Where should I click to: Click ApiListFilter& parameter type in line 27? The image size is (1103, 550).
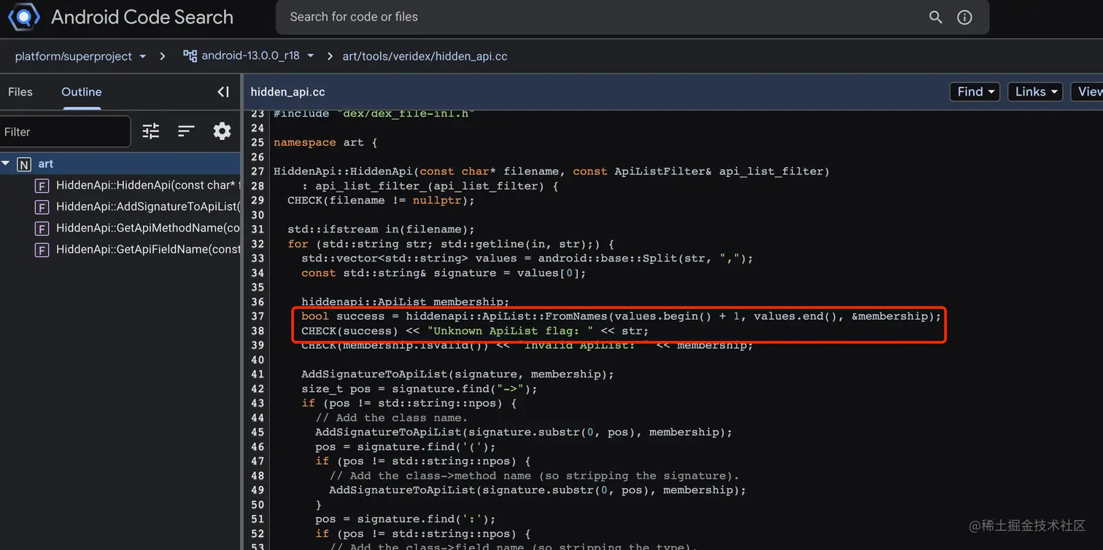pyautogui.click(x=663, y=171)
